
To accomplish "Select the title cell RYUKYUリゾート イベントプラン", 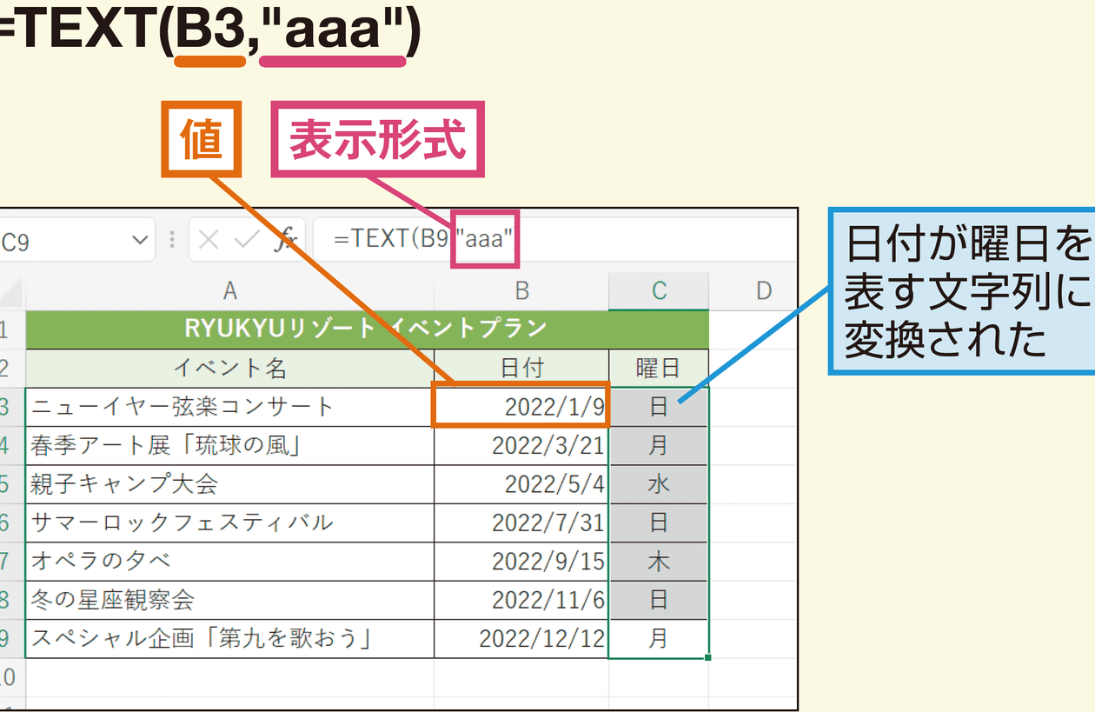I will (365, 329).
